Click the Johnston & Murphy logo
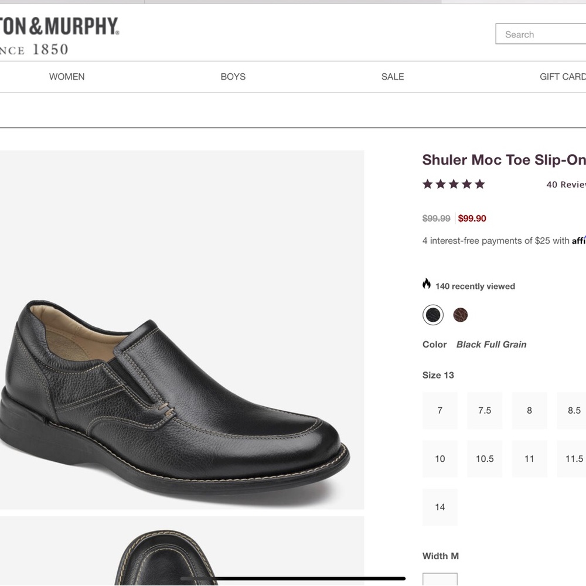 59,34
